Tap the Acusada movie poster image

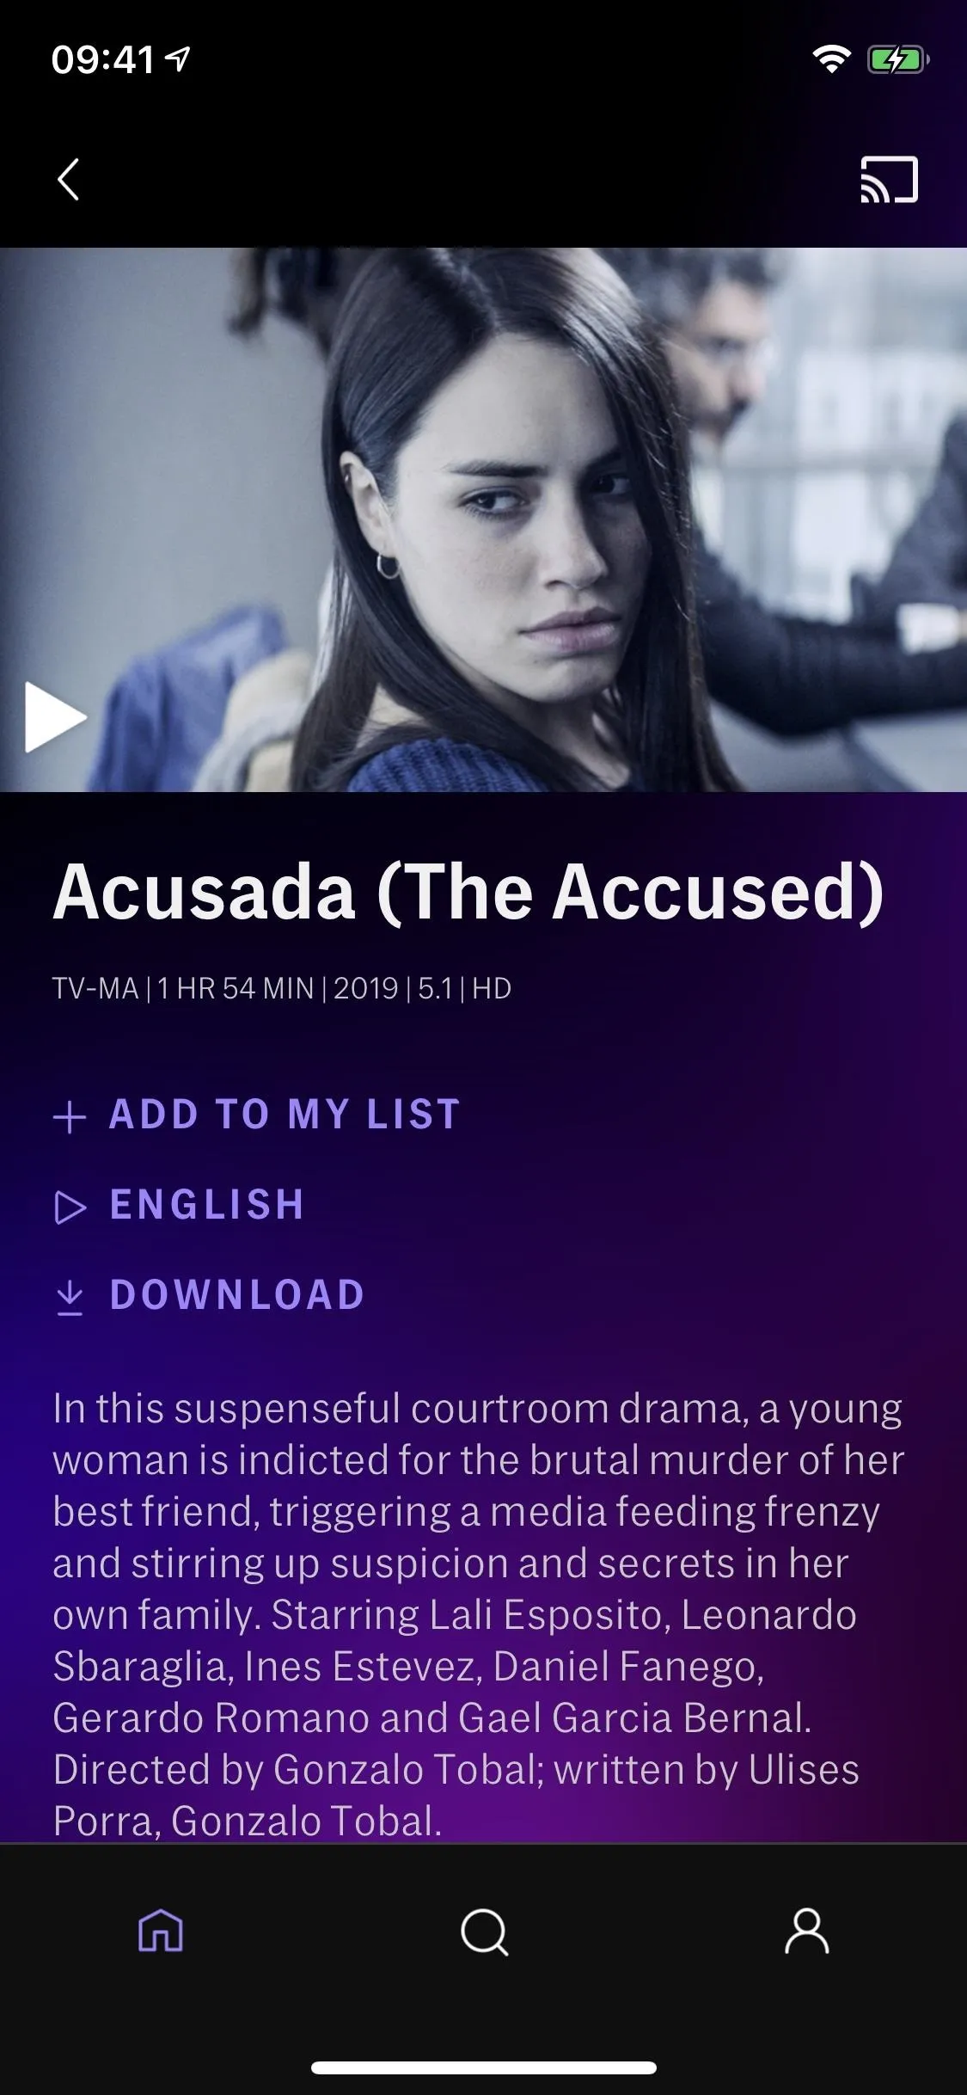pyautogui.click(x=483, y=519)
